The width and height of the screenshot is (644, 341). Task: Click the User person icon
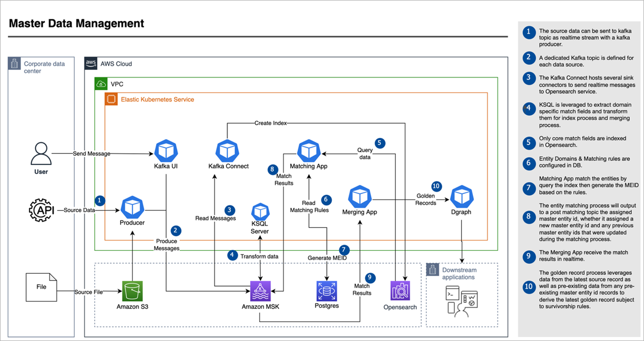click(41, 154)
